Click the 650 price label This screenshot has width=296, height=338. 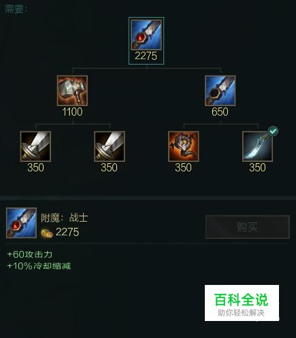tap(220, 112)
